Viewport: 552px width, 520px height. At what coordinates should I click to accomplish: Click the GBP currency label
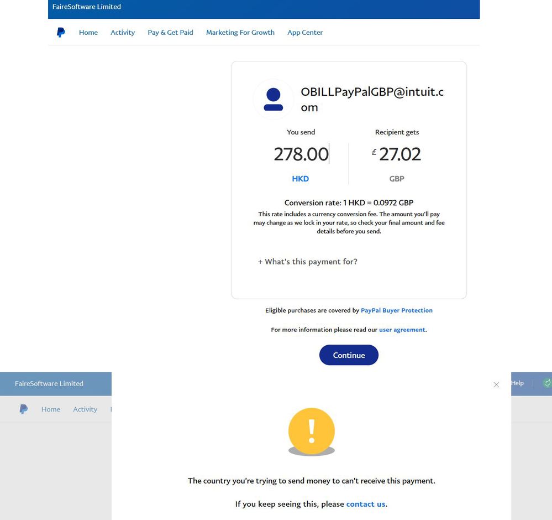397,179
